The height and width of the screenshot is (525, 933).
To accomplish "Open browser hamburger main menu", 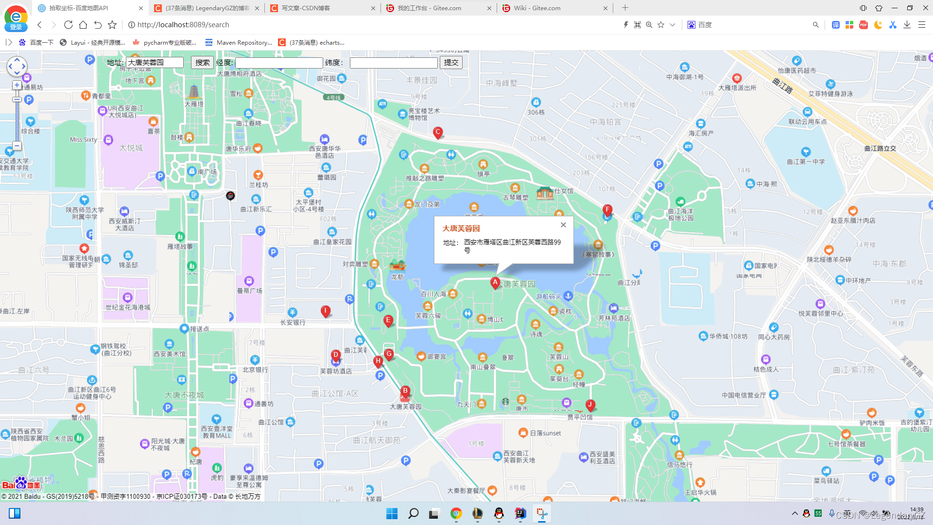I will coord(921,25).
